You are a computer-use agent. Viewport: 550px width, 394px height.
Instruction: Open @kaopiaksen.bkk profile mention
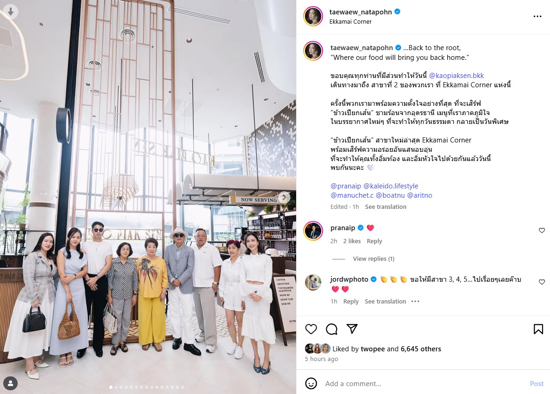coord(457,76)
